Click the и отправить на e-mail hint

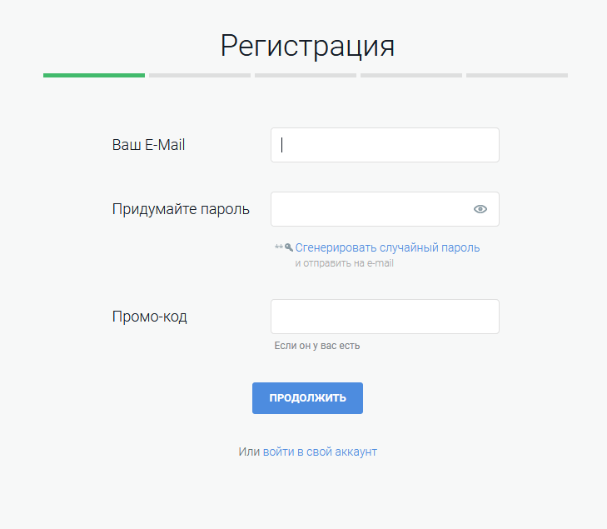[344, 263]
